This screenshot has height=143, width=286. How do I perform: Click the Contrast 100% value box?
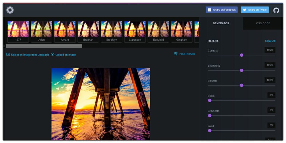coord(270,50)
